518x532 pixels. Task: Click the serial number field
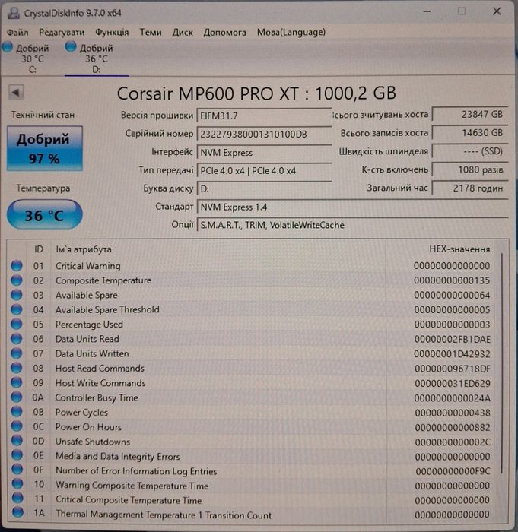pos(264,134)
